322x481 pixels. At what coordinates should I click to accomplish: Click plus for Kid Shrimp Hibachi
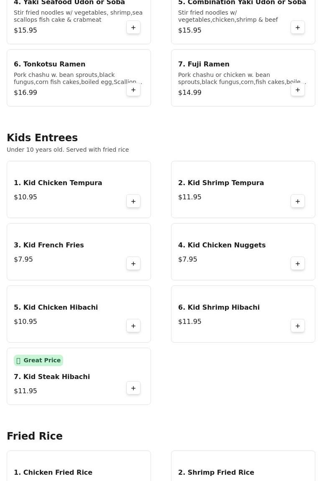pyautogui.click(x=298, y=326)
